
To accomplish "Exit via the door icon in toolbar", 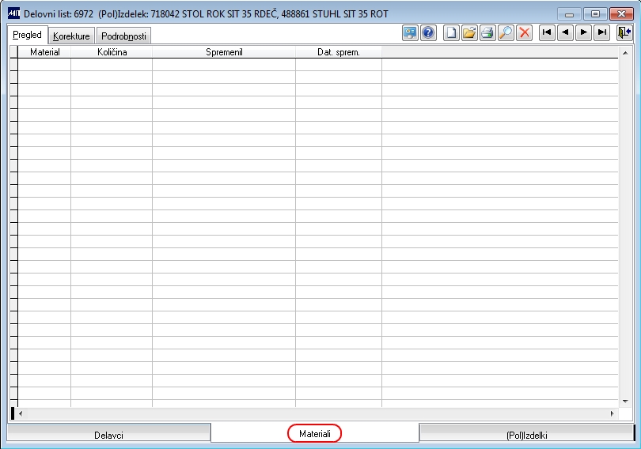I will [x=624, y=32].
